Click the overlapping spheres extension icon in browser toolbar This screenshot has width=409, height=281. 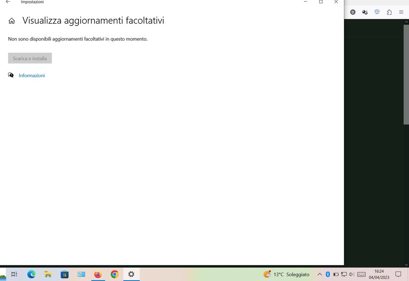[365, 12]
